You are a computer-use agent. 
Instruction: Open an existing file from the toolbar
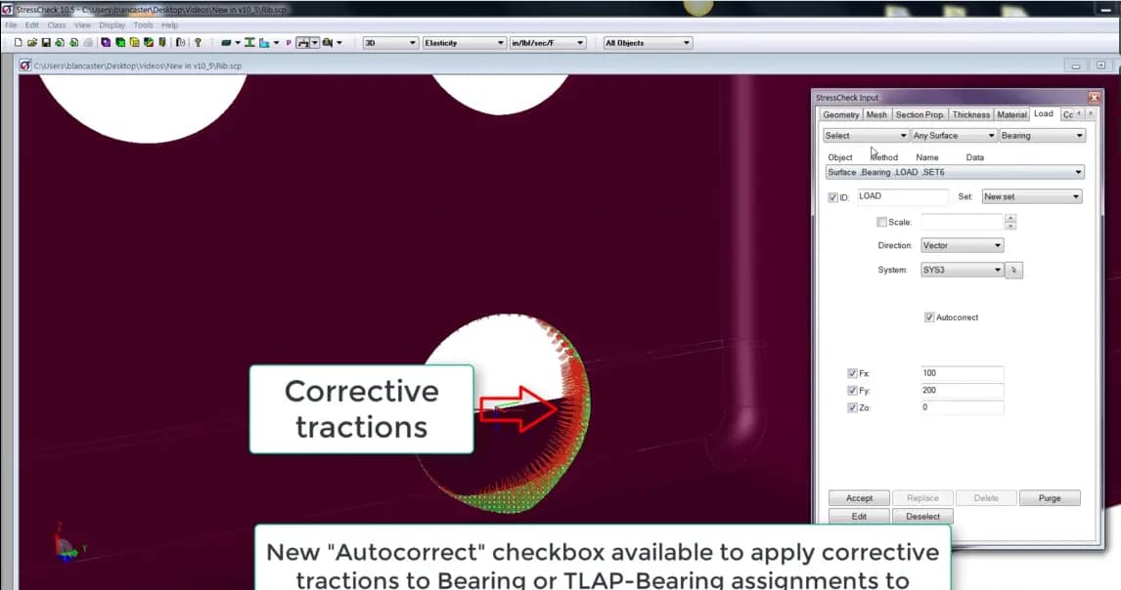point(31,42)
